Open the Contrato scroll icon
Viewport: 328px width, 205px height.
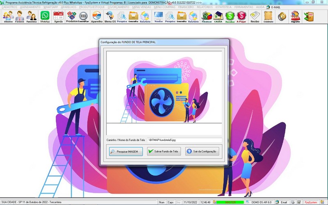pos(269,17)
